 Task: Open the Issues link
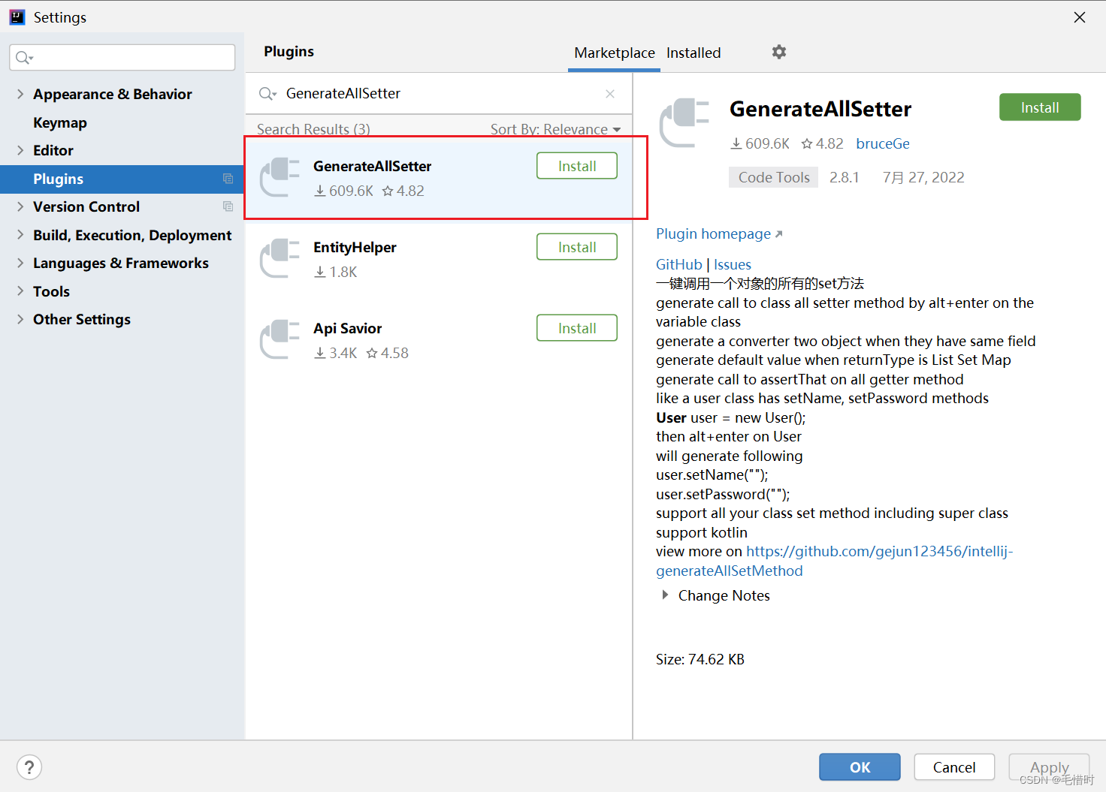tap(733, 264)
